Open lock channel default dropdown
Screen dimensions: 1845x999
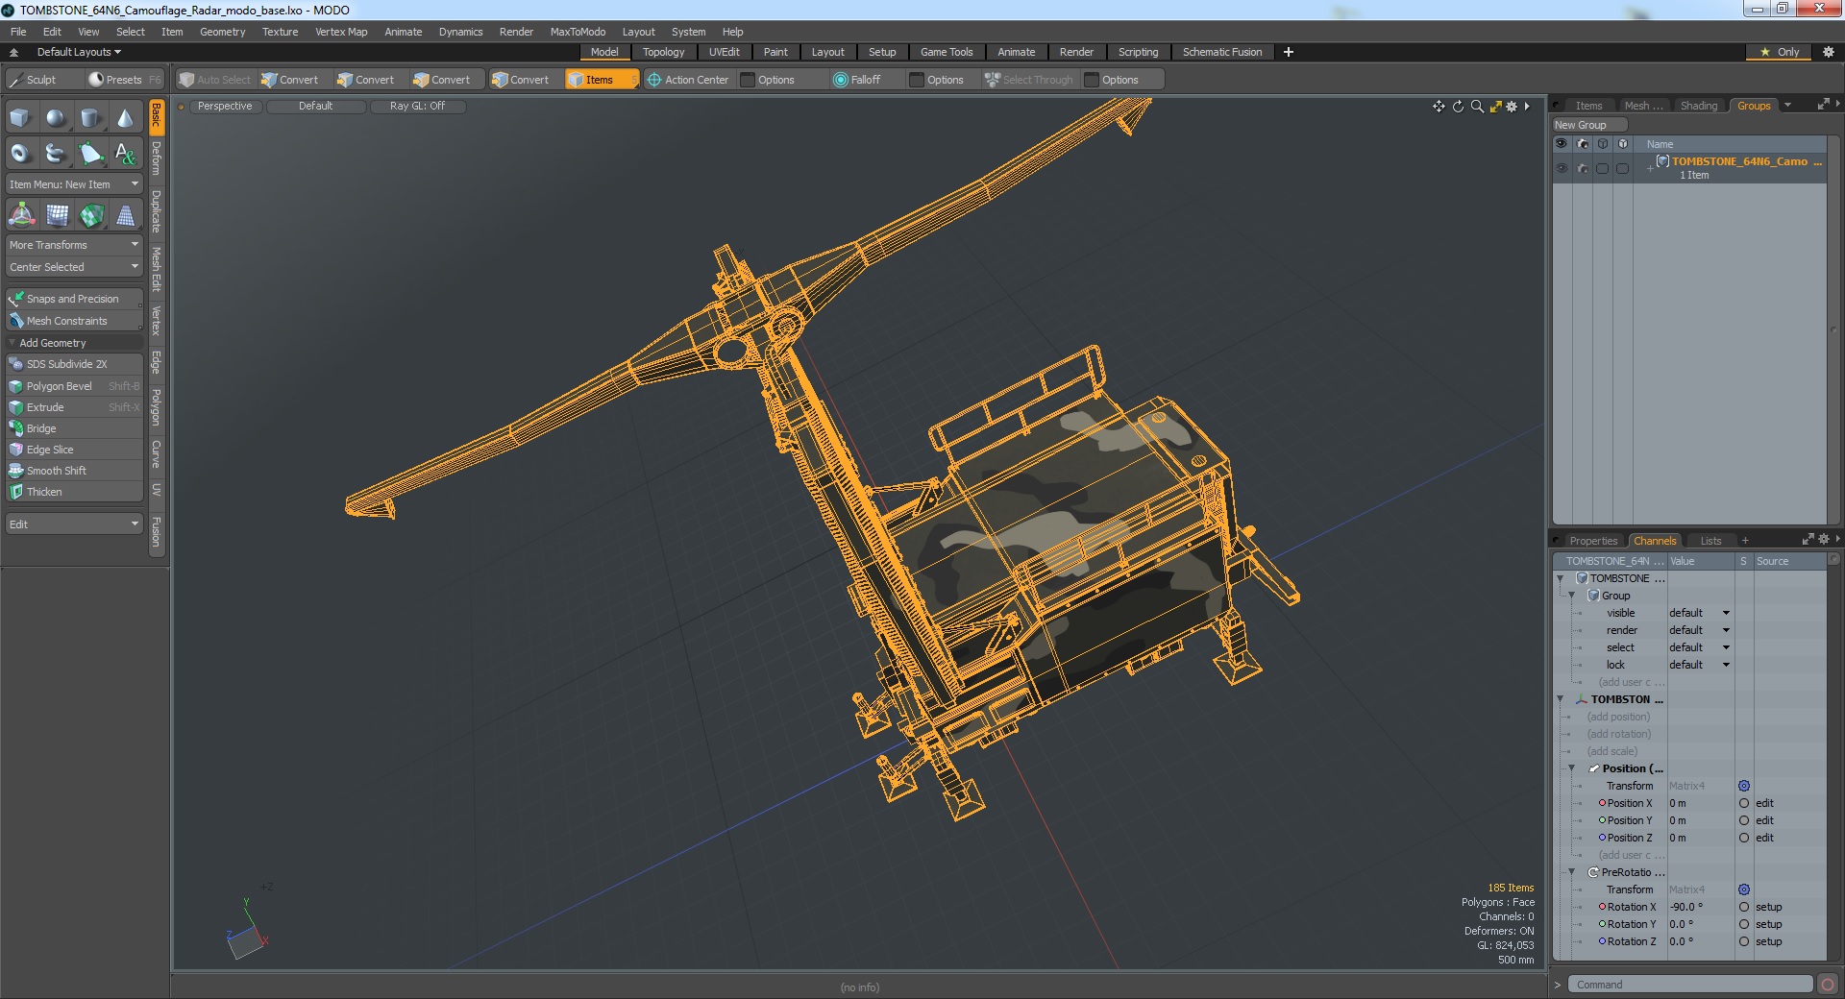1699,665
